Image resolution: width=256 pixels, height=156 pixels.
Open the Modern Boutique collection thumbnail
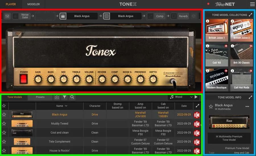coord(217,80)
